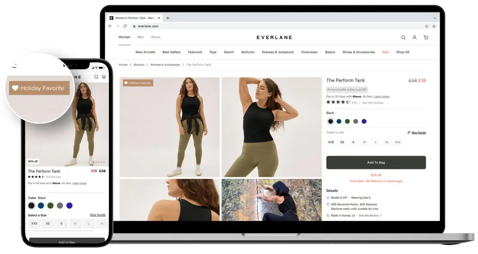Open the Denim category menu
This screenshot has width=478, height=254.
229,52
